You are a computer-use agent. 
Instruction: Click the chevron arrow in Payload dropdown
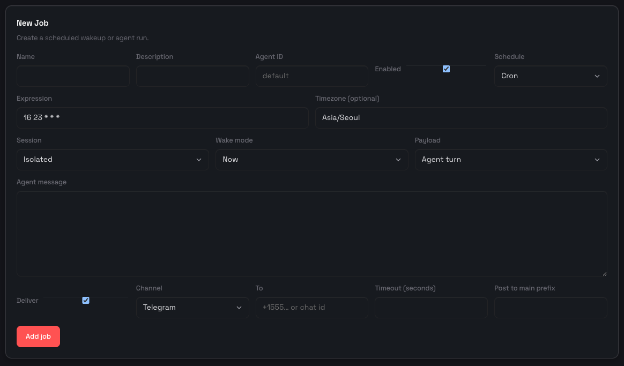(x=597, y=160)
